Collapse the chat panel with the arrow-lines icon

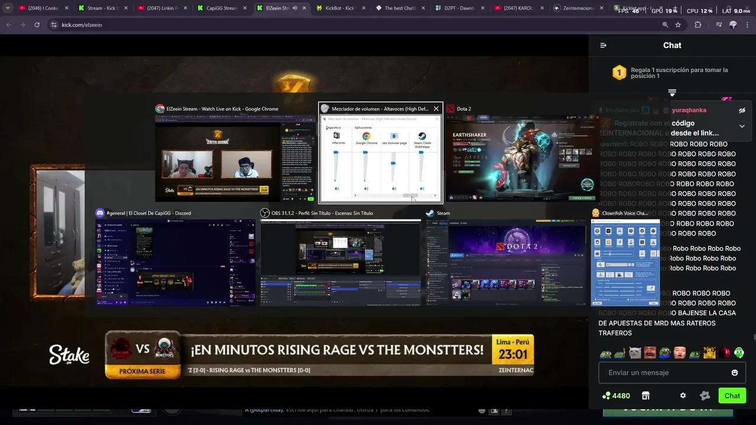[x=603, y=45]
